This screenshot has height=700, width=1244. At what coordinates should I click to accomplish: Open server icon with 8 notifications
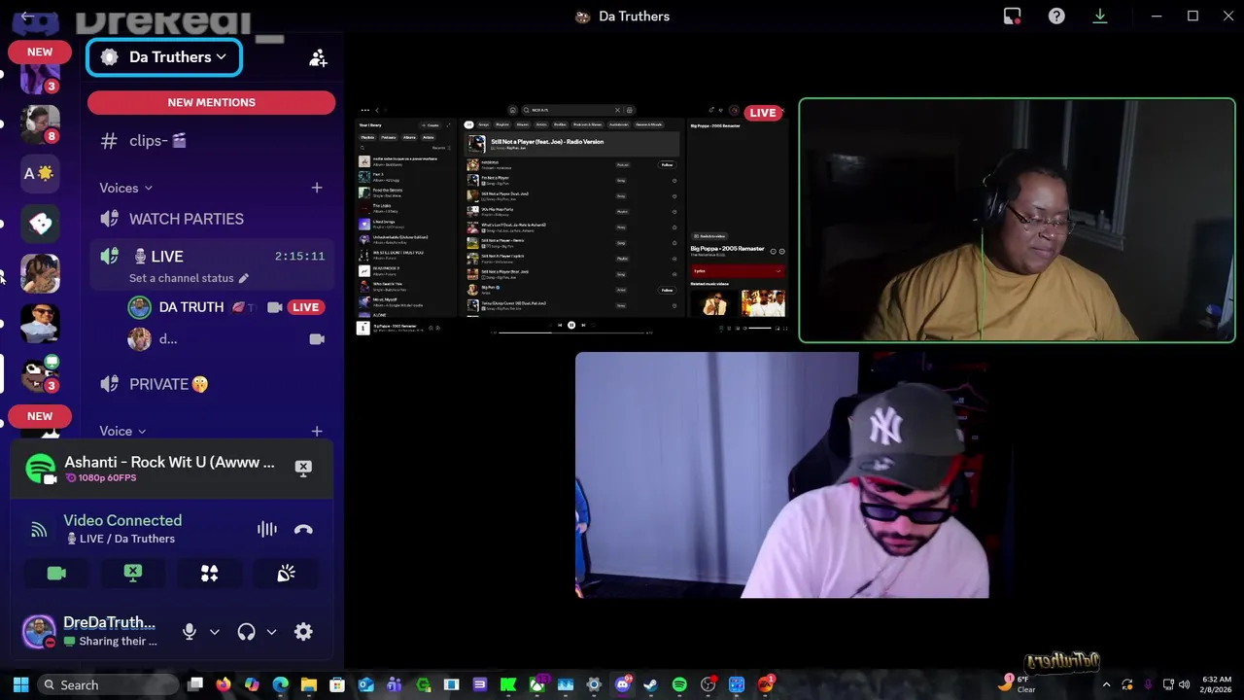click(40, 123)
